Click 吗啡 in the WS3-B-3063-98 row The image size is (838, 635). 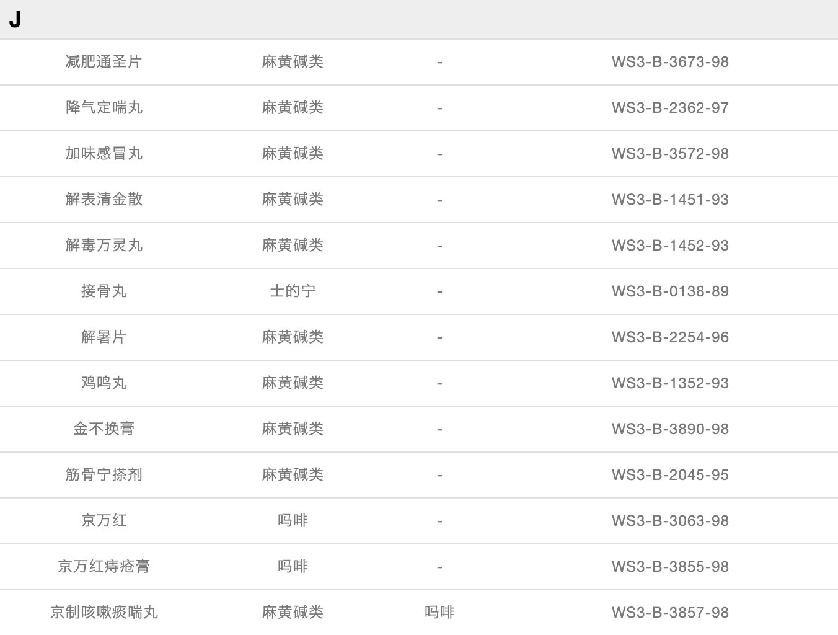[293, 521]
